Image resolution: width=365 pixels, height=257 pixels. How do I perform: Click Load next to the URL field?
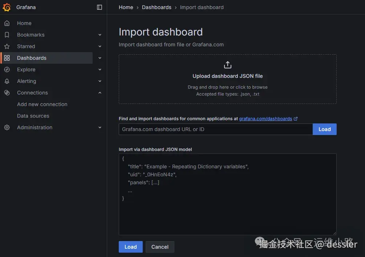324,129
